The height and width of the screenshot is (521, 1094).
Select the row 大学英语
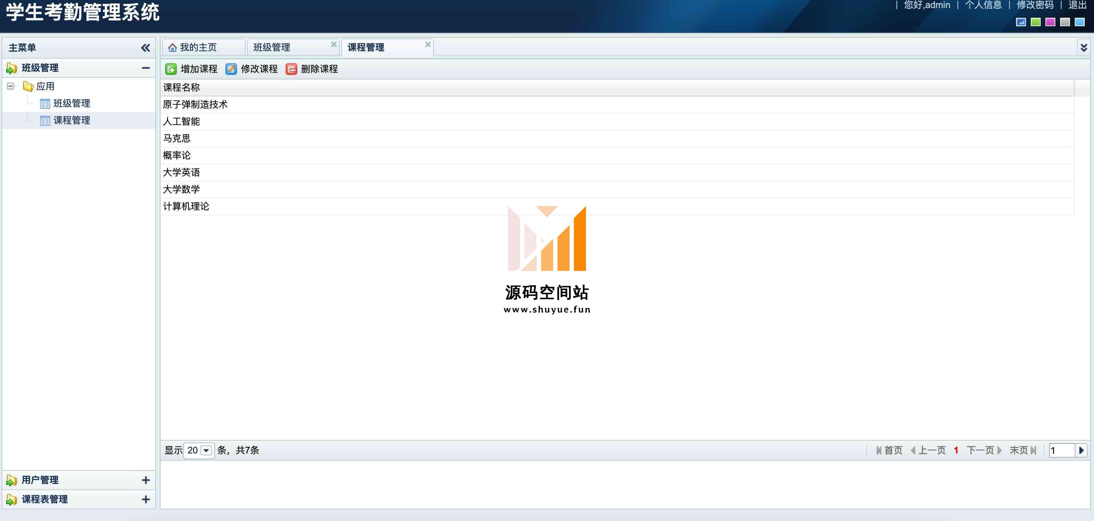617,173
